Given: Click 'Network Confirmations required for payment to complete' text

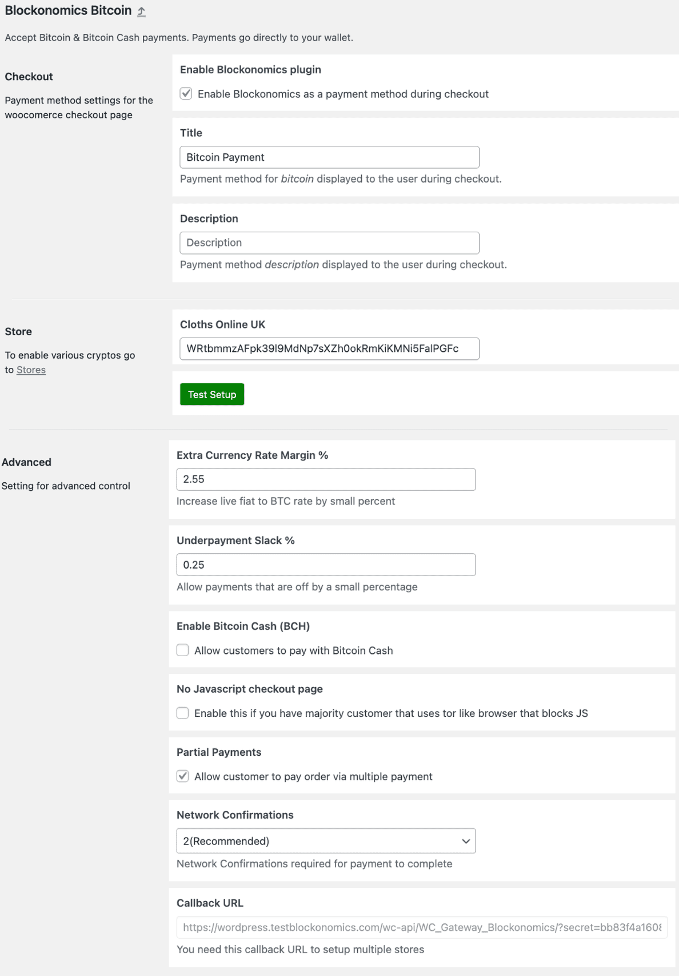Looking at the screenshot, I should click(x=314, y=863).
